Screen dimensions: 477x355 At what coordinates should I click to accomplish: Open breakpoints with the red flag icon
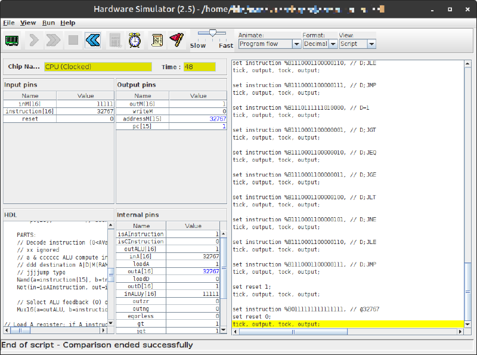point(176,40)
